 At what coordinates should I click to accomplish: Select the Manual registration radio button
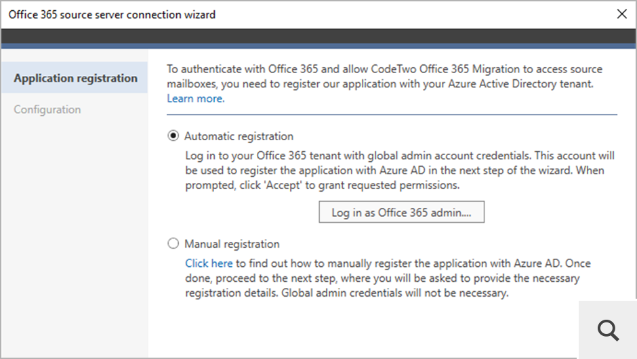(173, 243)
